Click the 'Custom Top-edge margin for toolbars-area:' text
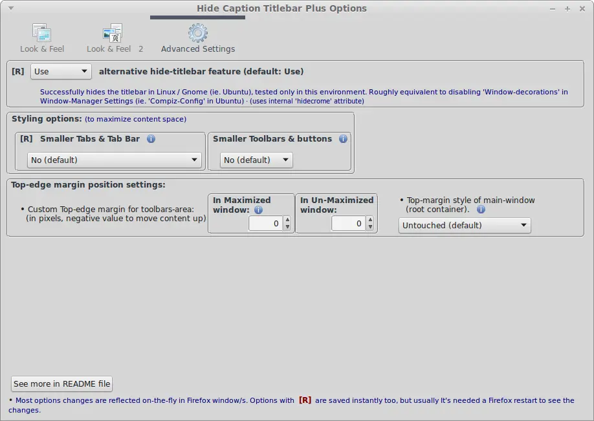Screen dimensions: 594x421 (x=111, y=210)
